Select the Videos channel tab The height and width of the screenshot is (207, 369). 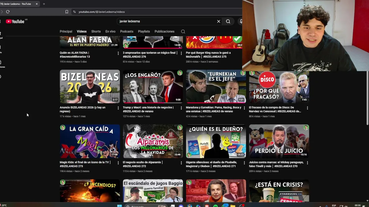click(x=82, y=31)
